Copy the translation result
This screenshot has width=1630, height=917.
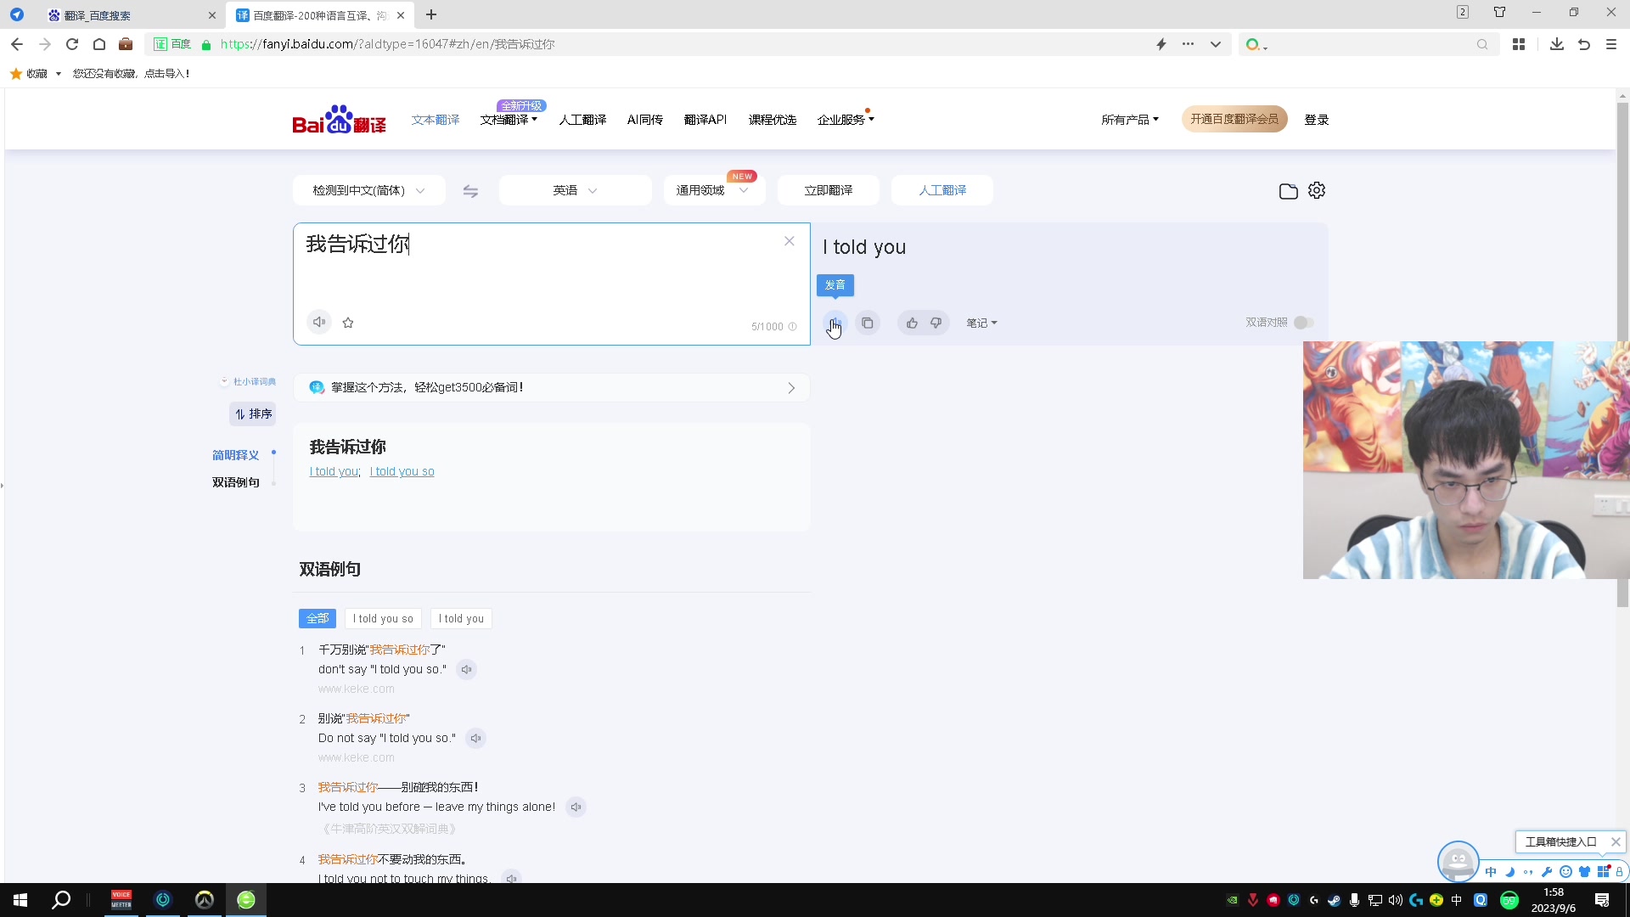[x=867, y=323]
